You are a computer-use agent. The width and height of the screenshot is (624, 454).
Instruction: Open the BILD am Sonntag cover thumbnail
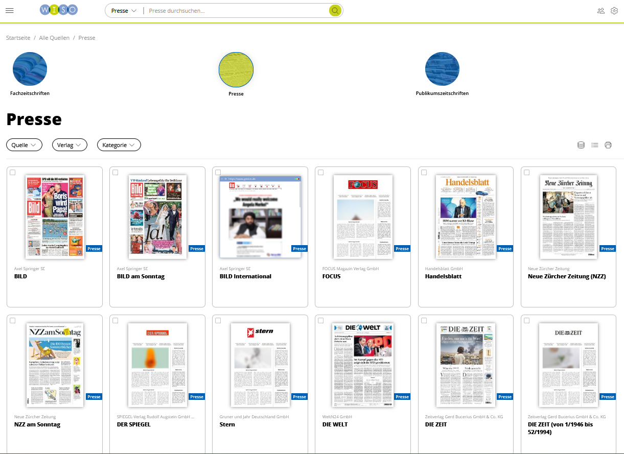point(157,217)
